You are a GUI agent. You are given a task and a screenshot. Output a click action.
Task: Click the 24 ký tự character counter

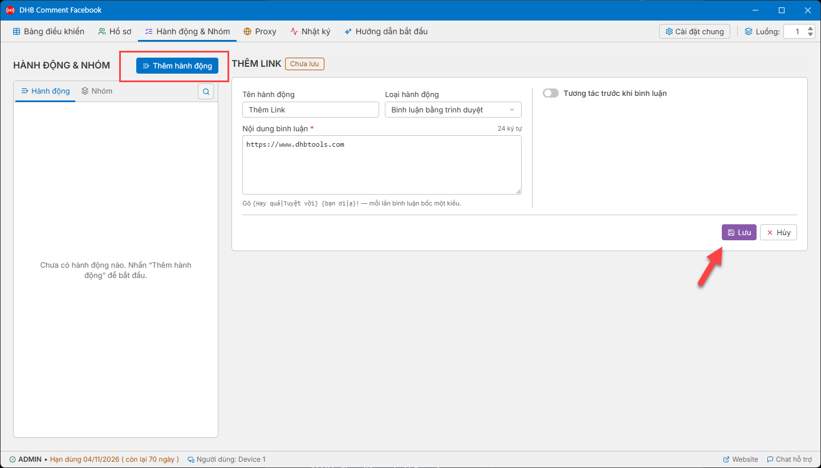510,128
